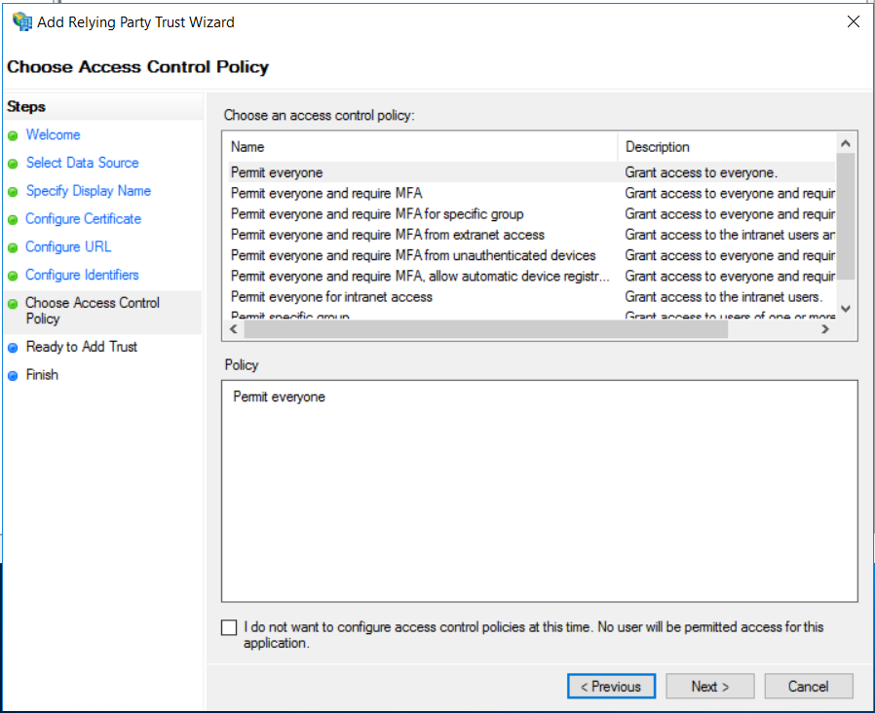Sort the policy list by Name column header

[247, 147]
